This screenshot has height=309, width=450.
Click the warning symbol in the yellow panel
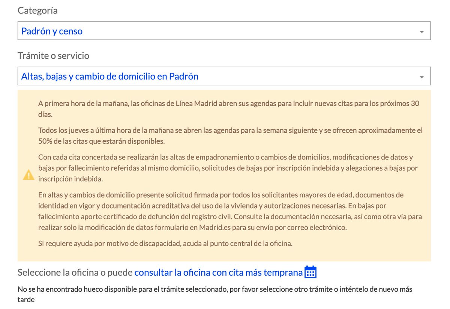(x=28, y=174)
